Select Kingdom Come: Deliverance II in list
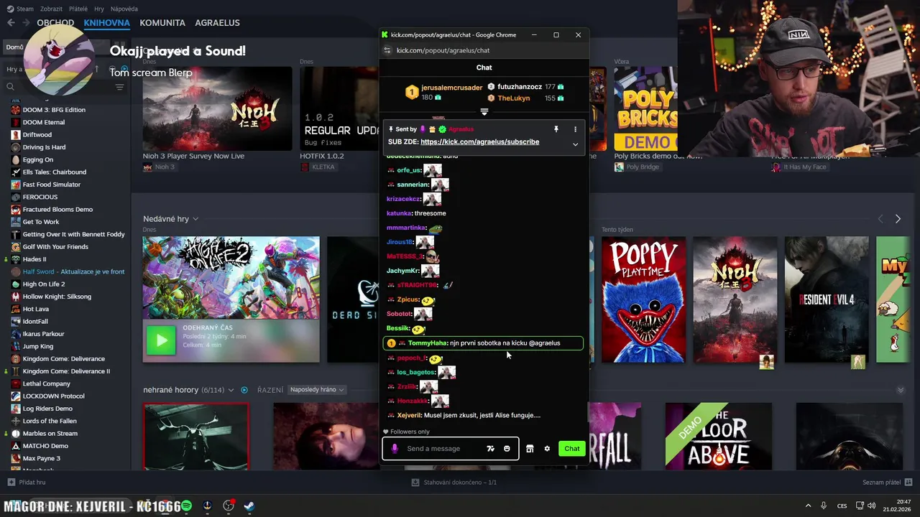The height and width of the screenshot is (517, 920). tap(66, 371)
